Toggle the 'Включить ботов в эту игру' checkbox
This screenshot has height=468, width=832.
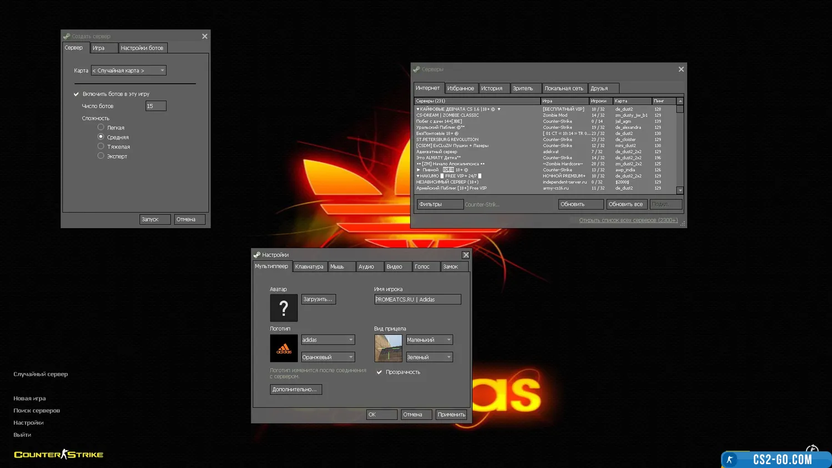click(77, 94)
